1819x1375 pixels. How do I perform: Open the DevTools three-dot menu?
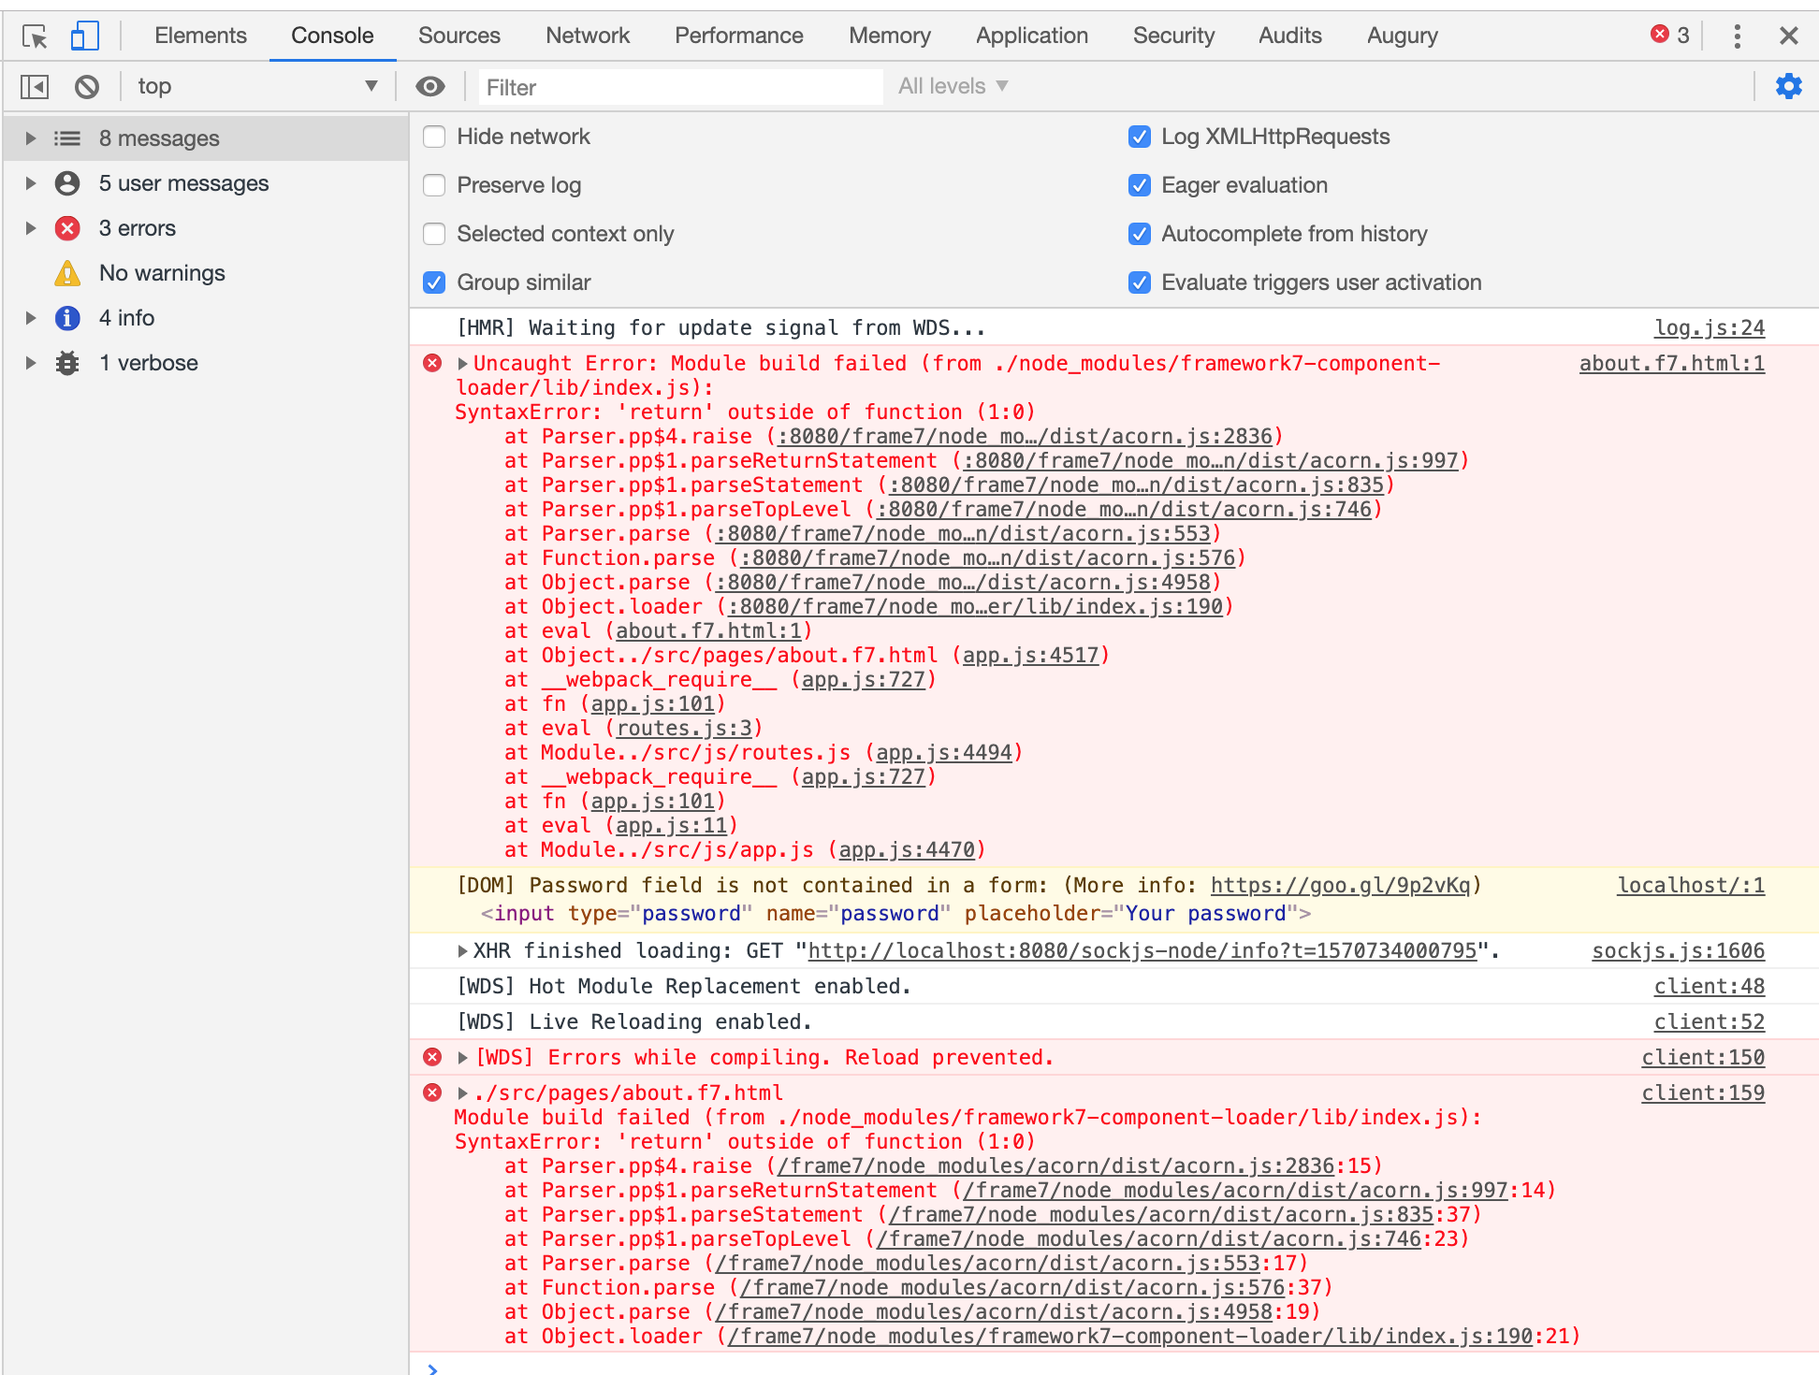[x=1738, y=36]
